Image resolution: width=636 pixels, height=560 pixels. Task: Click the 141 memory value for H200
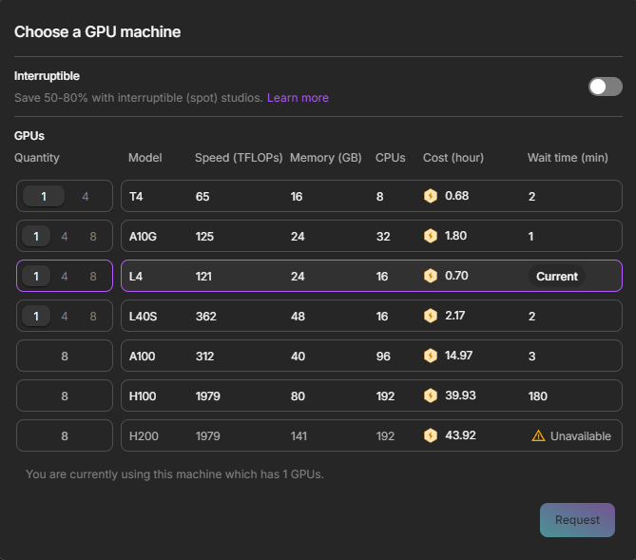tap(299, 435)
